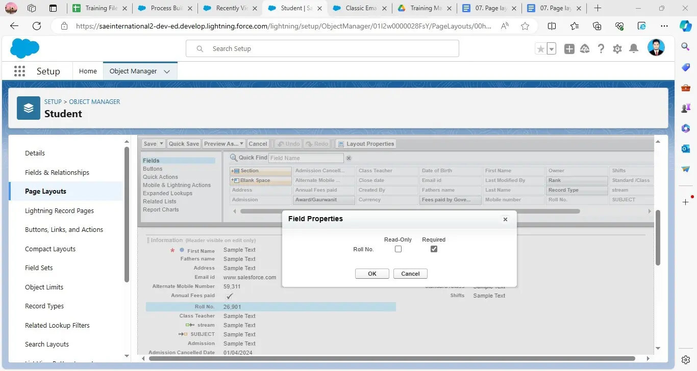Open the favorites list dropdown arrow
The width and height of the screenshot is (697, 371).
click(552, 49)
